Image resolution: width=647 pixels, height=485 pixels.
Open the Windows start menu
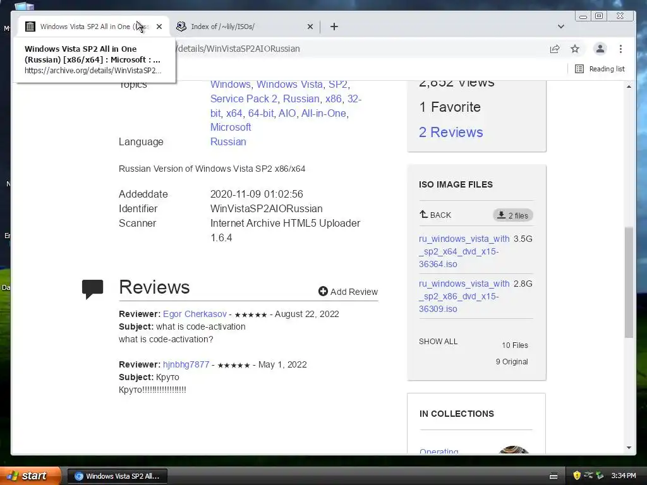(30, 476)
